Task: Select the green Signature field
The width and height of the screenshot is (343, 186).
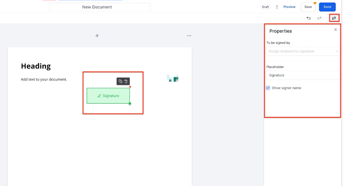Action: 108,96
